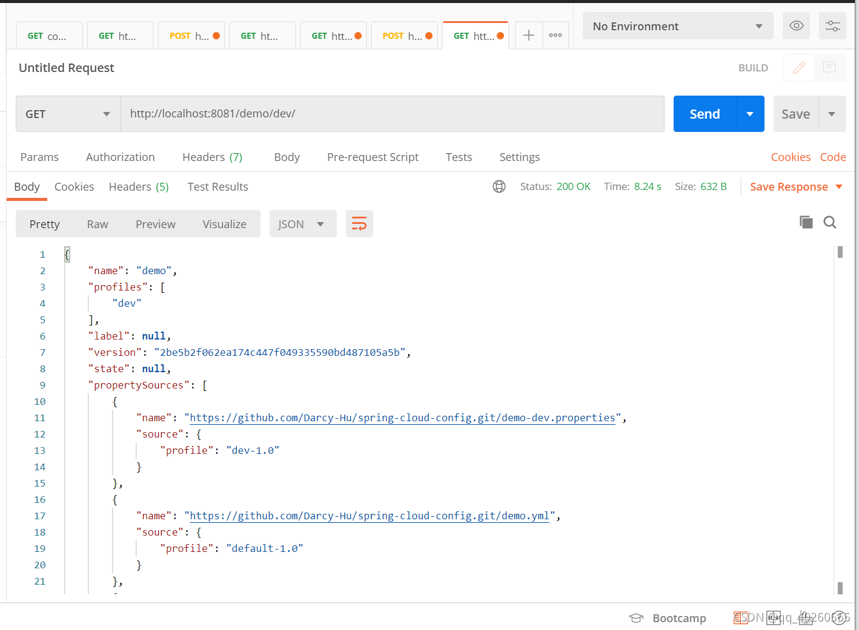Select the response Body tab

27,186
